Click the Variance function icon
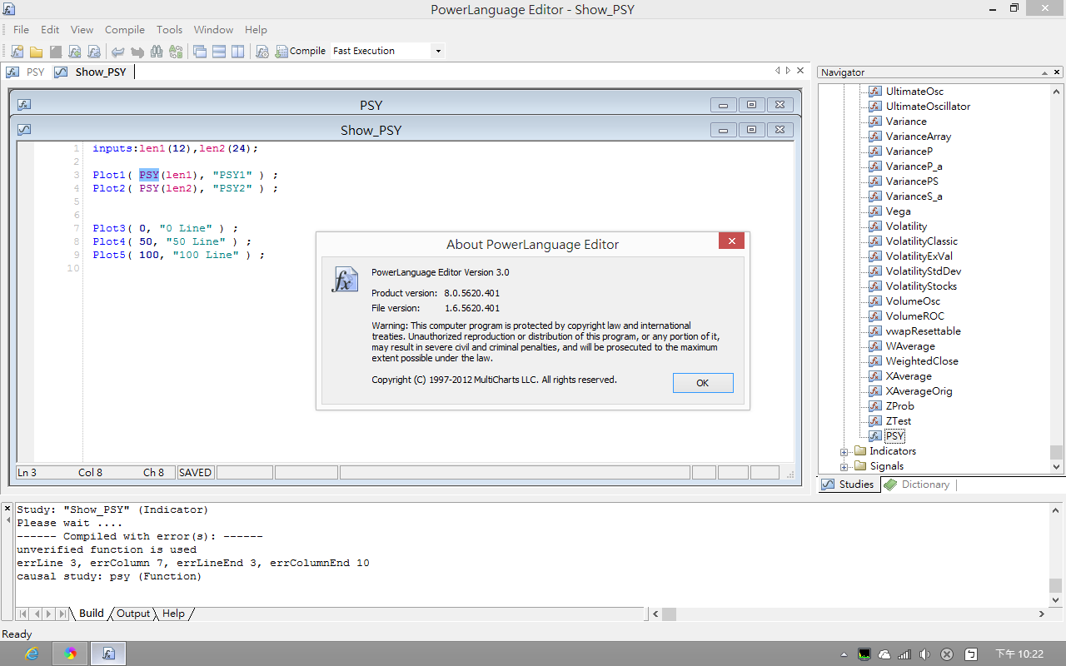 coord(875,122)
